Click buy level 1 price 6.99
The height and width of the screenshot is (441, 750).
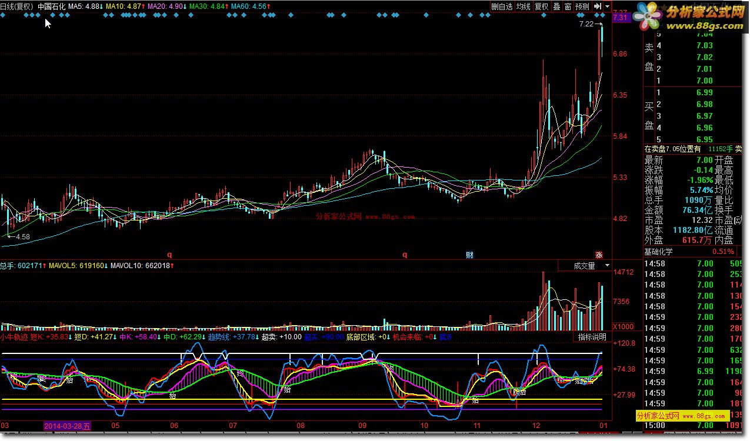point(704,92)
